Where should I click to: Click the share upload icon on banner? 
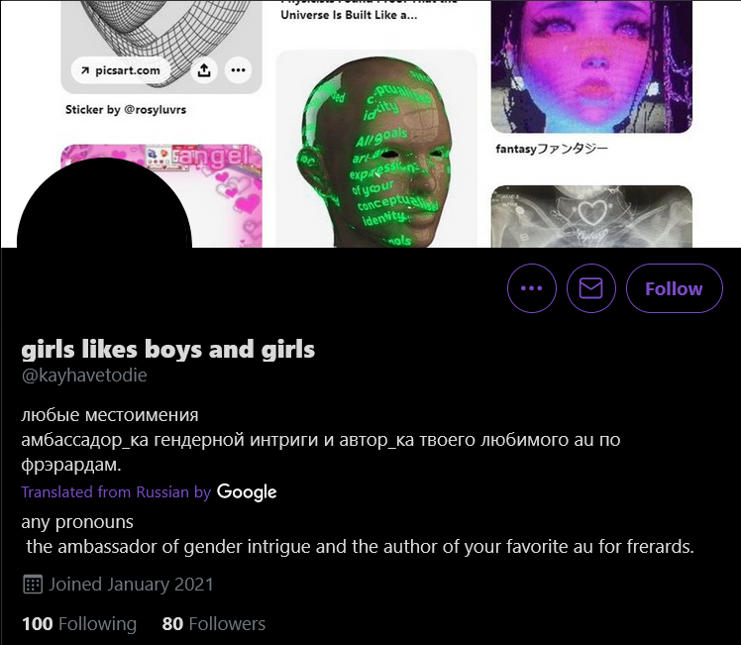pos(204,70)
